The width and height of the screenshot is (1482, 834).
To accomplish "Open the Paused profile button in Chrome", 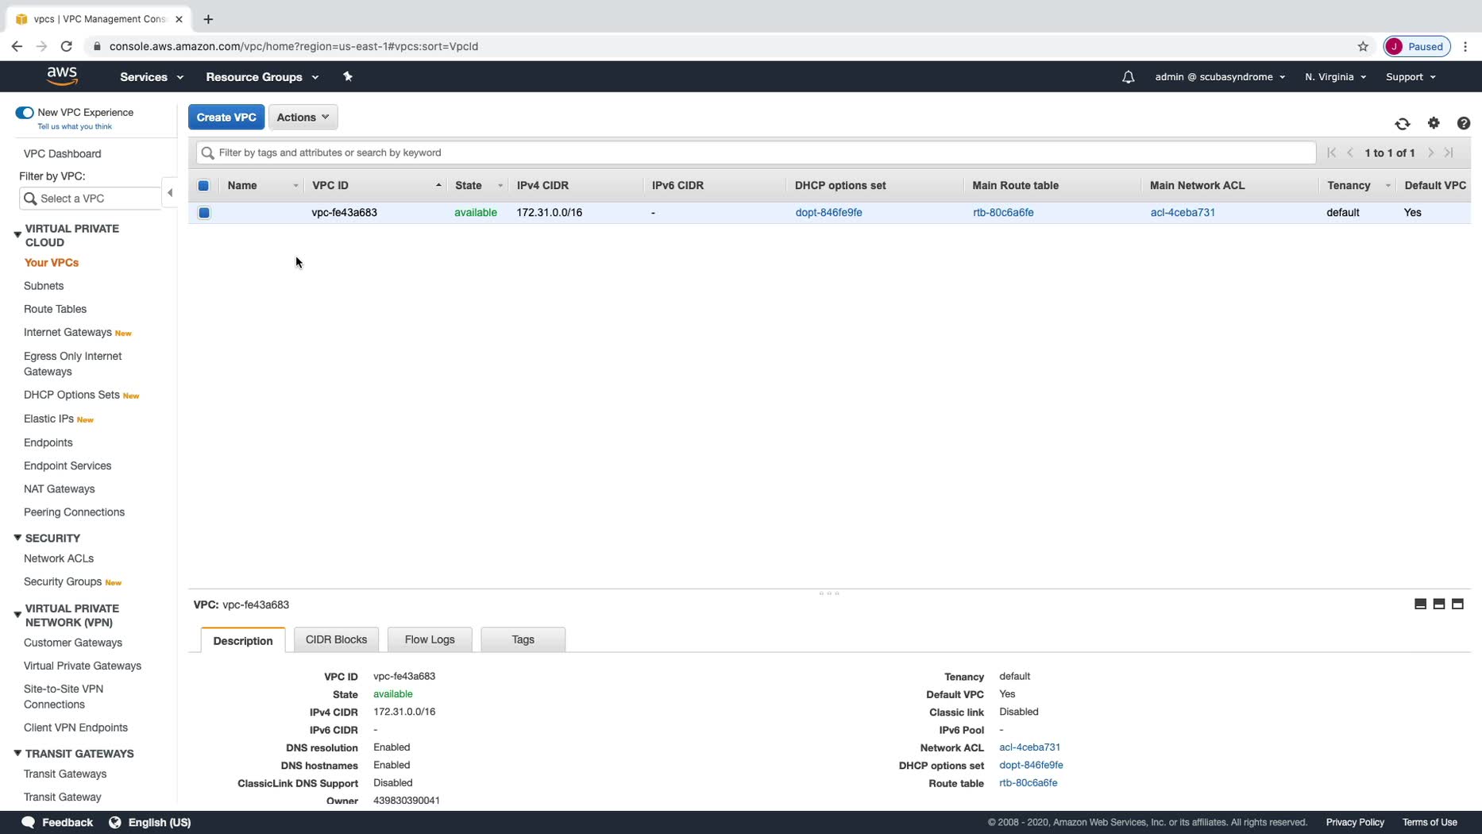I will click(1417, 47).
